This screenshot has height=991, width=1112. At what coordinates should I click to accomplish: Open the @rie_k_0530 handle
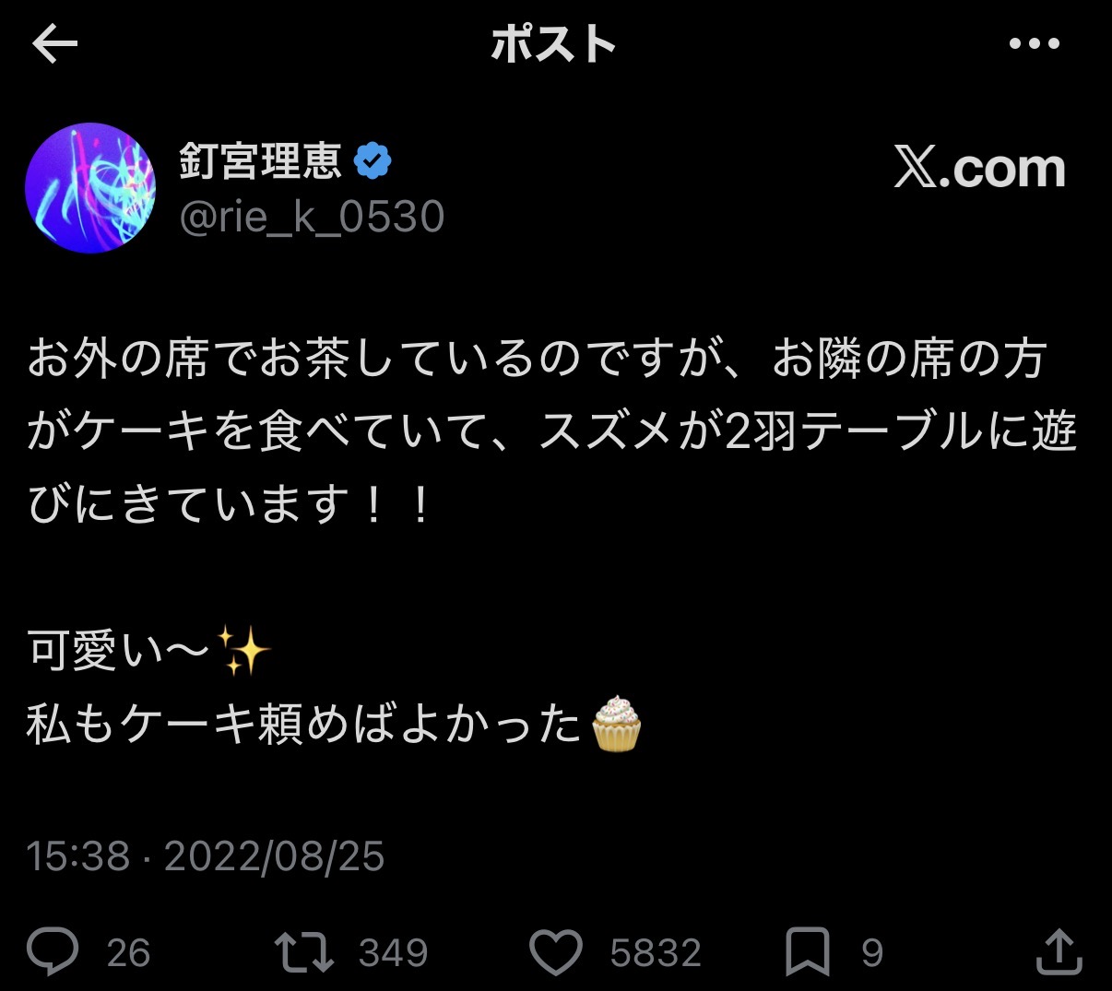[312, 217]
